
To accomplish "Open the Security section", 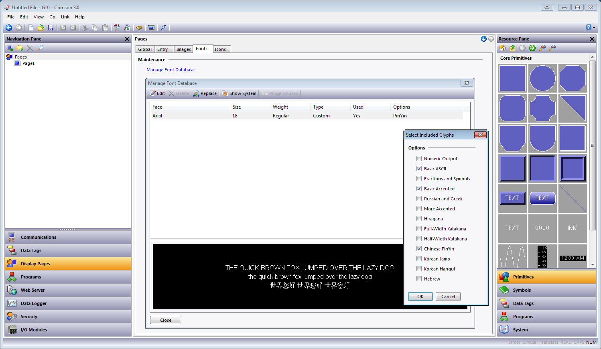I will [x=68, y=317].
